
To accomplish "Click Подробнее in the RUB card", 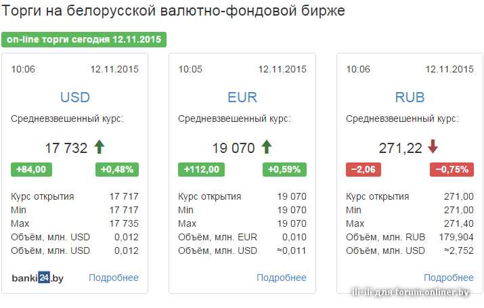I will point(449,278).
